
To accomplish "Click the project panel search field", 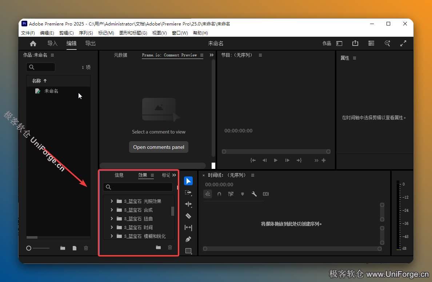I will click(41, 67).
